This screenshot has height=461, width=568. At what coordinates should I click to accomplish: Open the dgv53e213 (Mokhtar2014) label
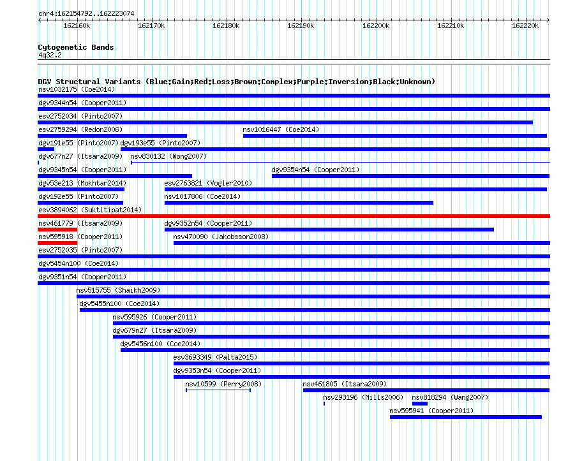point(82,183)
